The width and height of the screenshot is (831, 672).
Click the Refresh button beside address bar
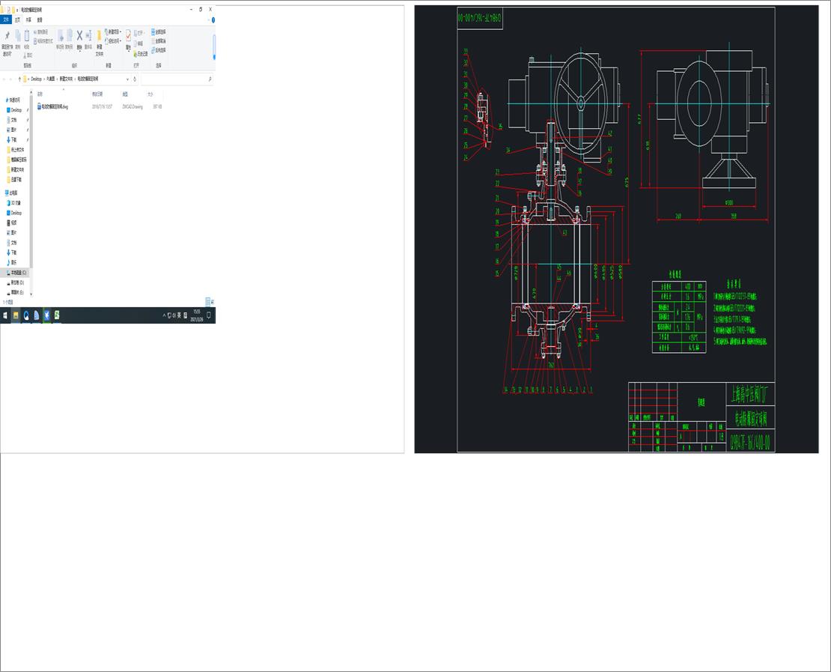pyautogui.click(x=135, y=79)
